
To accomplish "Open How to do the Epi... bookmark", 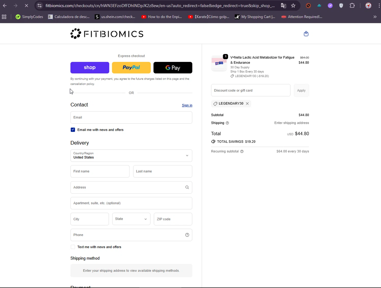I will coord(162,17).
